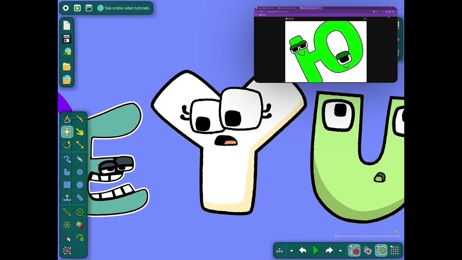Pick the Gear tool
Screen dimensions: 462x260
pos(80,172)
